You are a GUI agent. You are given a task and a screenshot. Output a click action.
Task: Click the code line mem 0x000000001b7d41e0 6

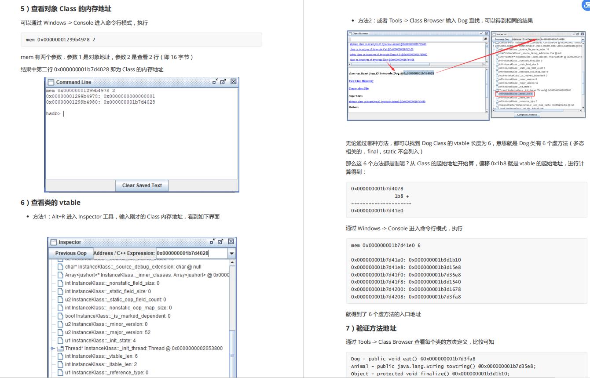385,245
